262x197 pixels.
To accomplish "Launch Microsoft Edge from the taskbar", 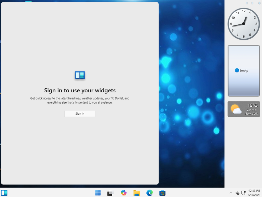I will pos(149,193).
